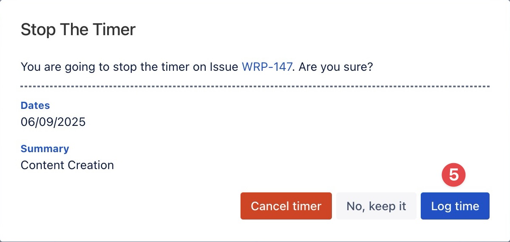This screenshot has height=242, width=510.
Task: Click the year 2025 in the date
Action: (x=72, y=122)
